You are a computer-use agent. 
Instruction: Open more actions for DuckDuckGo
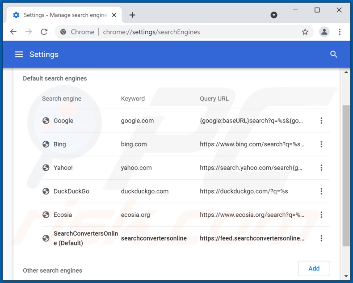pos(321,191)
